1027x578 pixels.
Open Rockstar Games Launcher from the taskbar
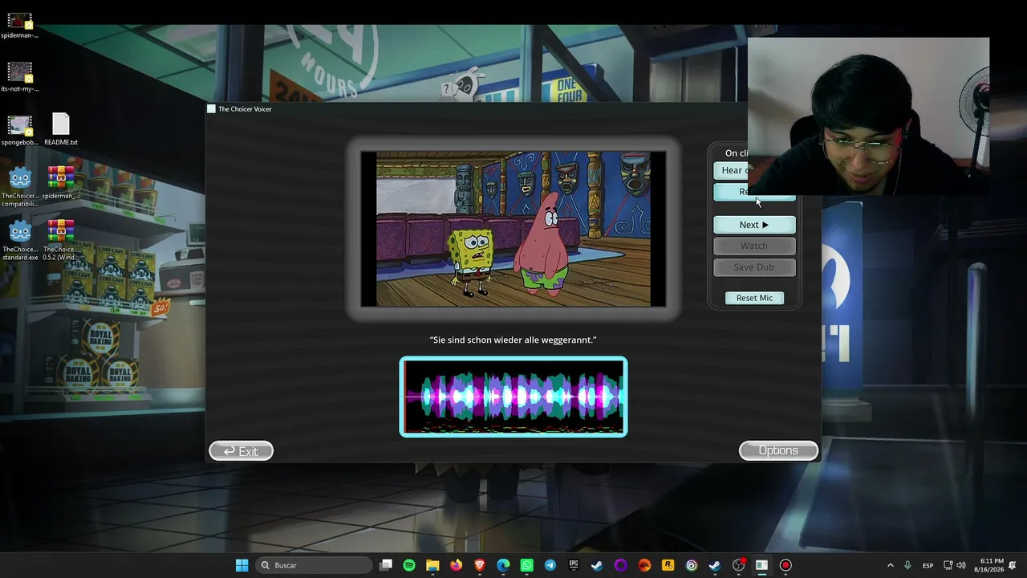tap(668, 565)
